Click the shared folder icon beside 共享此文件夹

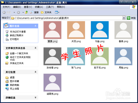[x=7, y=63]
